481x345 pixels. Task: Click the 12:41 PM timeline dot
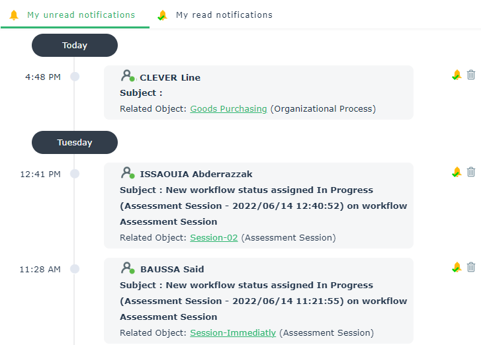coord(75,174)
